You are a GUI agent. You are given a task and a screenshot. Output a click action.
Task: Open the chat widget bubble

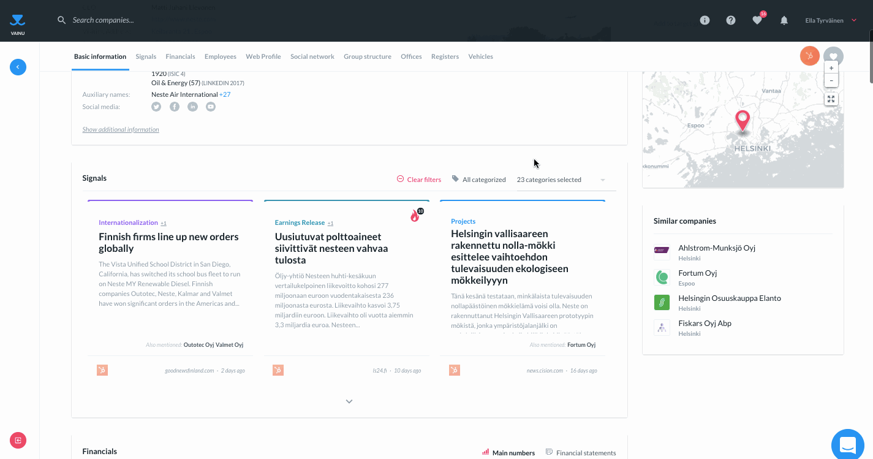pyautogui.click(x=847, y=444)
